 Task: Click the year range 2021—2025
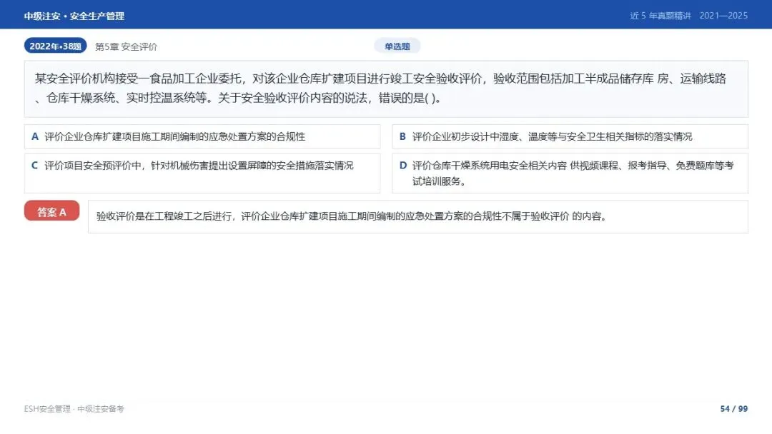723,16
